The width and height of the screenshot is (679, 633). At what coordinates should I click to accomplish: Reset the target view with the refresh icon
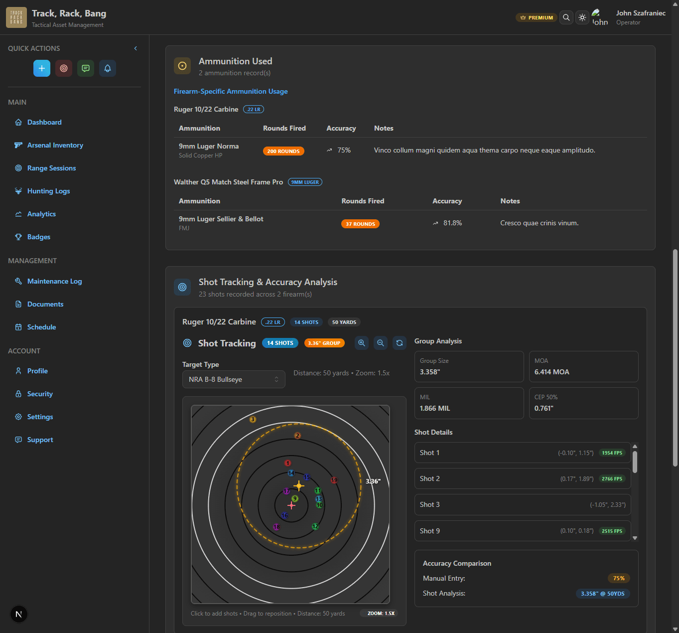tap(400, 343)
